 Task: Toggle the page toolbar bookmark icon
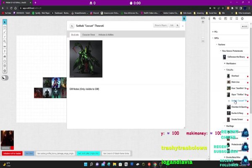[x=184, y=18]
